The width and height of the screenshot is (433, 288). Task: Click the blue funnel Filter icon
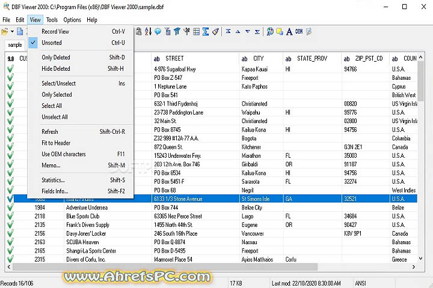tap(177, 32)
